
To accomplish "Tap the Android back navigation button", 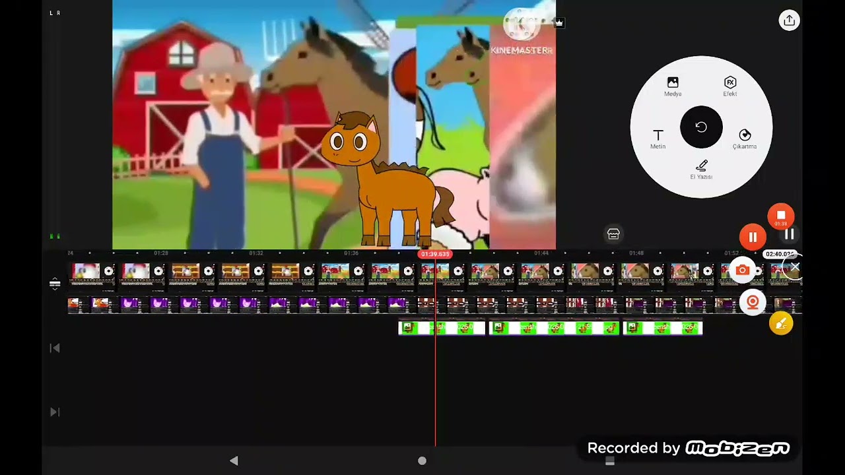I will point(234,460).
